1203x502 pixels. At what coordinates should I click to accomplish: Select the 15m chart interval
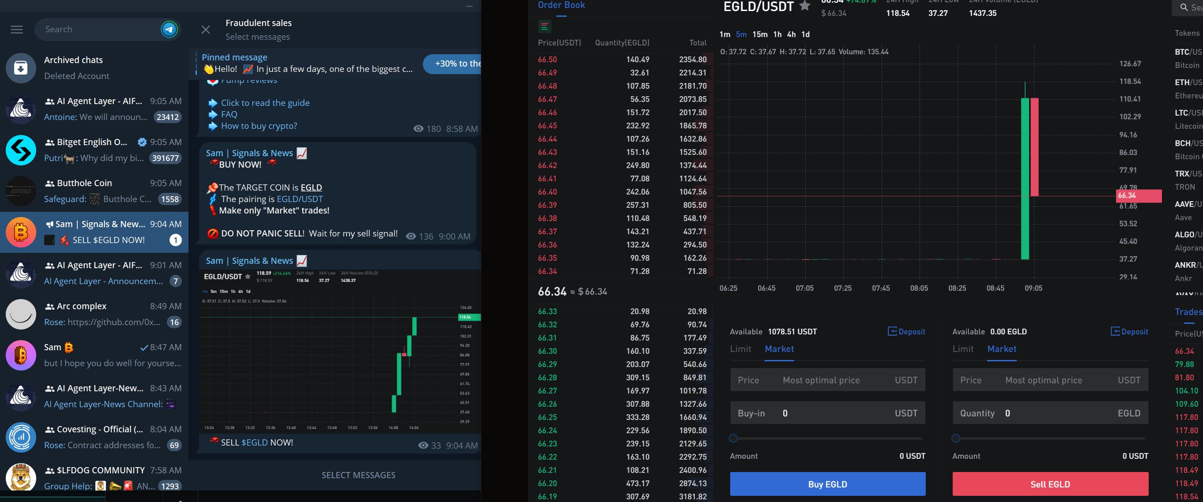click(x=760, y=34)
